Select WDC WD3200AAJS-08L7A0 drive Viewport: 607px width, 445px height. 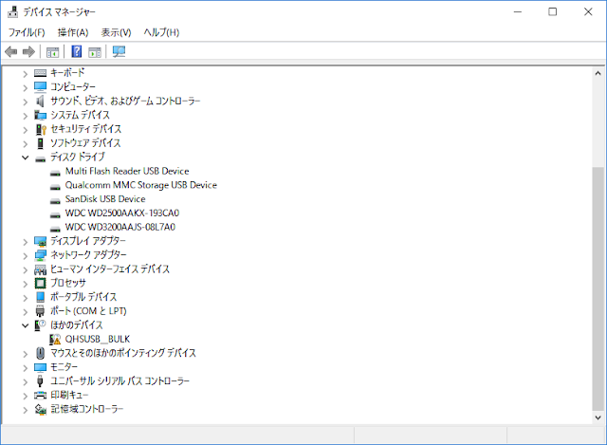pos(120,227)
